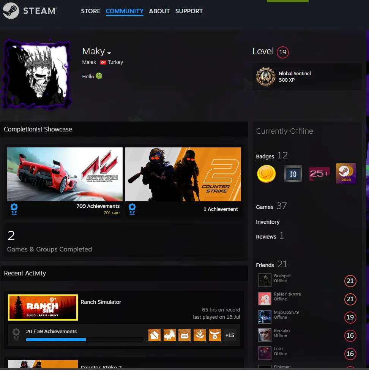Click the gold coin badge icon
Image resolution: width=369 pixels, height=370 pixels.
pos(266,174)
